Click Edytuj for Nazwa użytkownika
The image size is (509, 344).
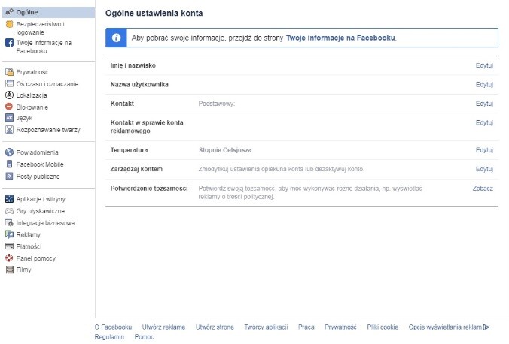pos(484,84)
